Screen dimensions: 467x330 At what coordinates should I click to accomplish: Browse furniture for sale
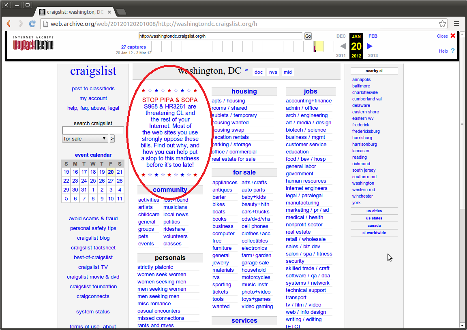point(222,248)
